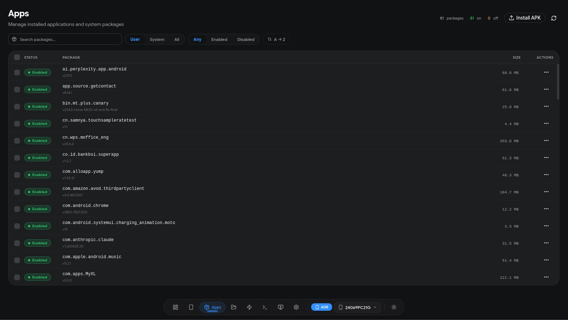Expand the 24069PC21G device selector
Viewport: 568px width, 320px height.
[x=357, y=307]
